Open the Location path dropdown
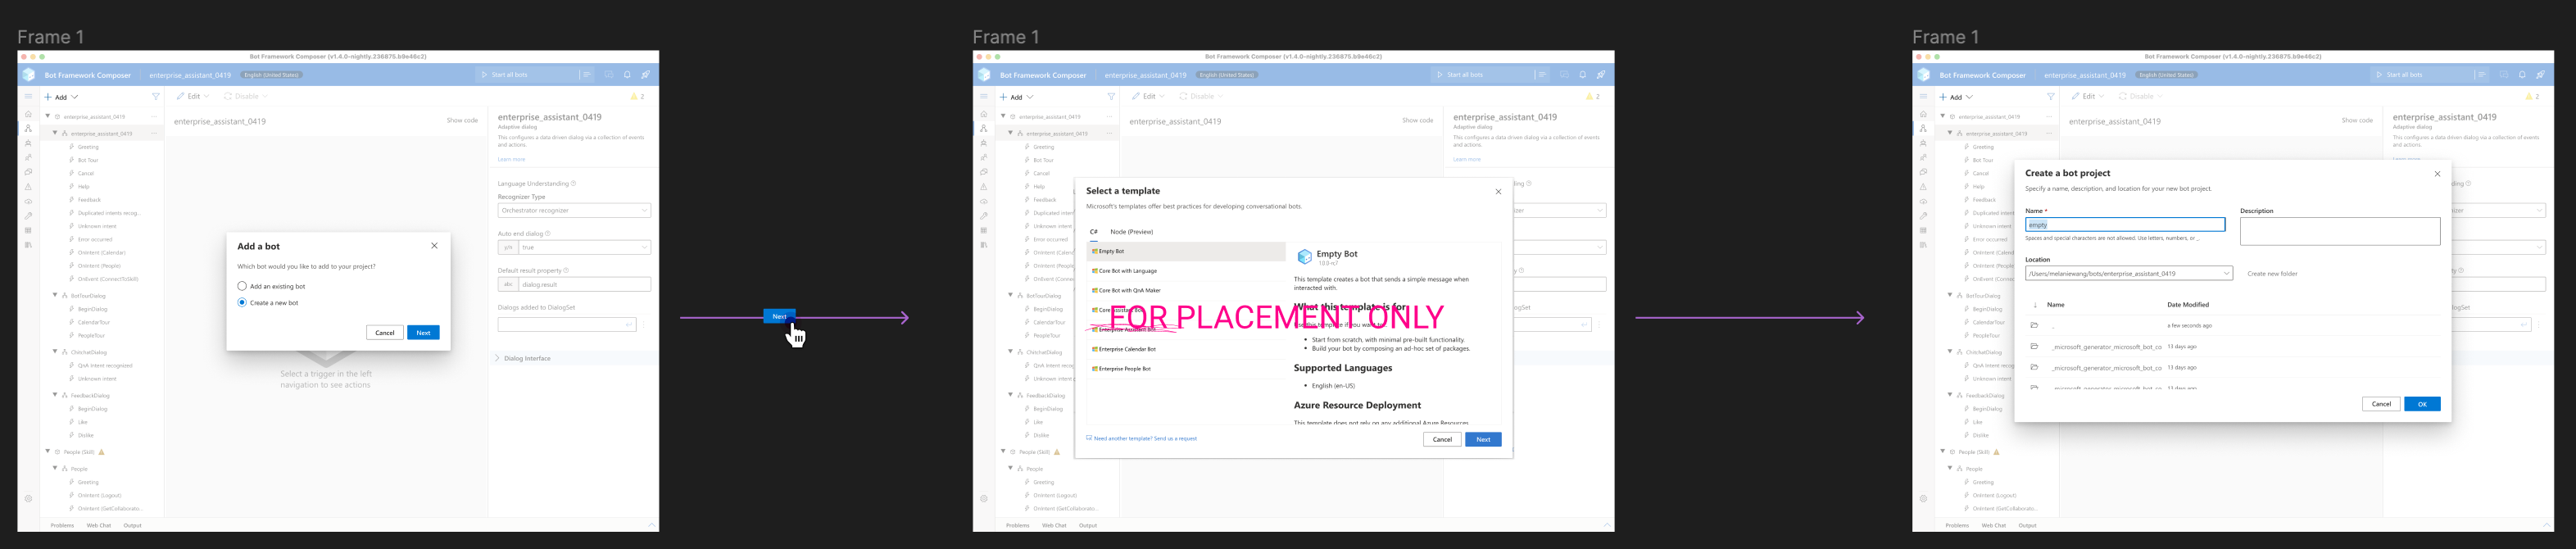Screen dimensions: 2576x549 point(2128,273)
